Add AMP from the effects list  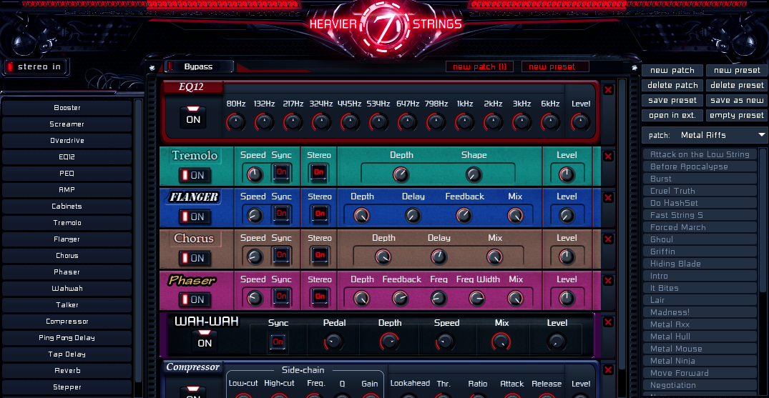(67, 189)
